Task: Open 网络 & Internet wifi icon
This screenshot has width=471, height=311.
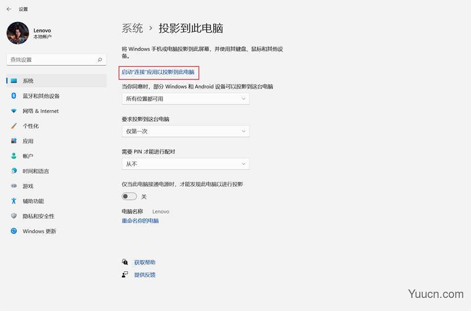Action: click(14, 111)
